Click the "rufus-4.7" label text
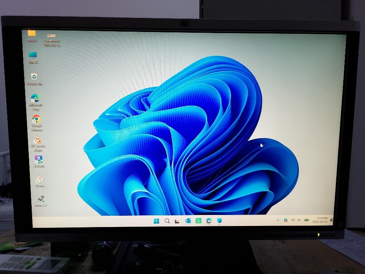365x274 pixels. [x=41, y=205]
